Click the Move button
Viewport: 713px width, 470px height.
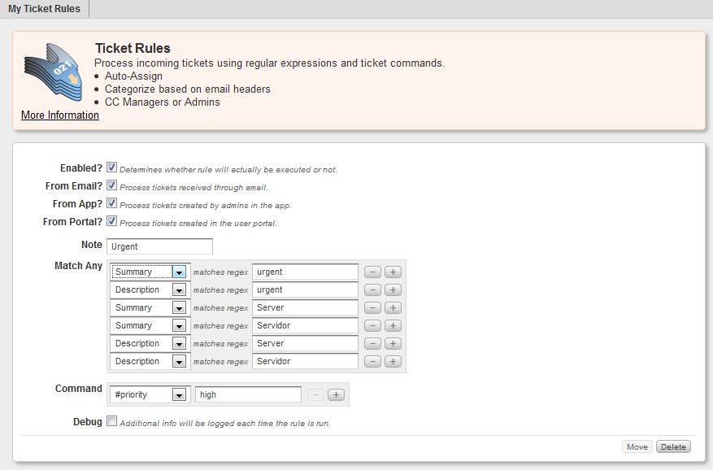(x=637, y=446)
